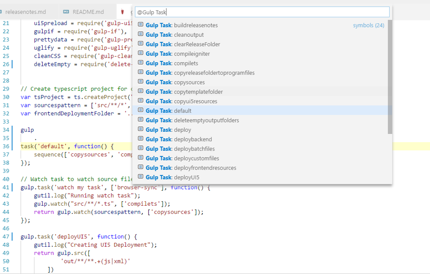Switch to the releasenotes.md tab
This screenshot has height=274, width=430.
26,12
